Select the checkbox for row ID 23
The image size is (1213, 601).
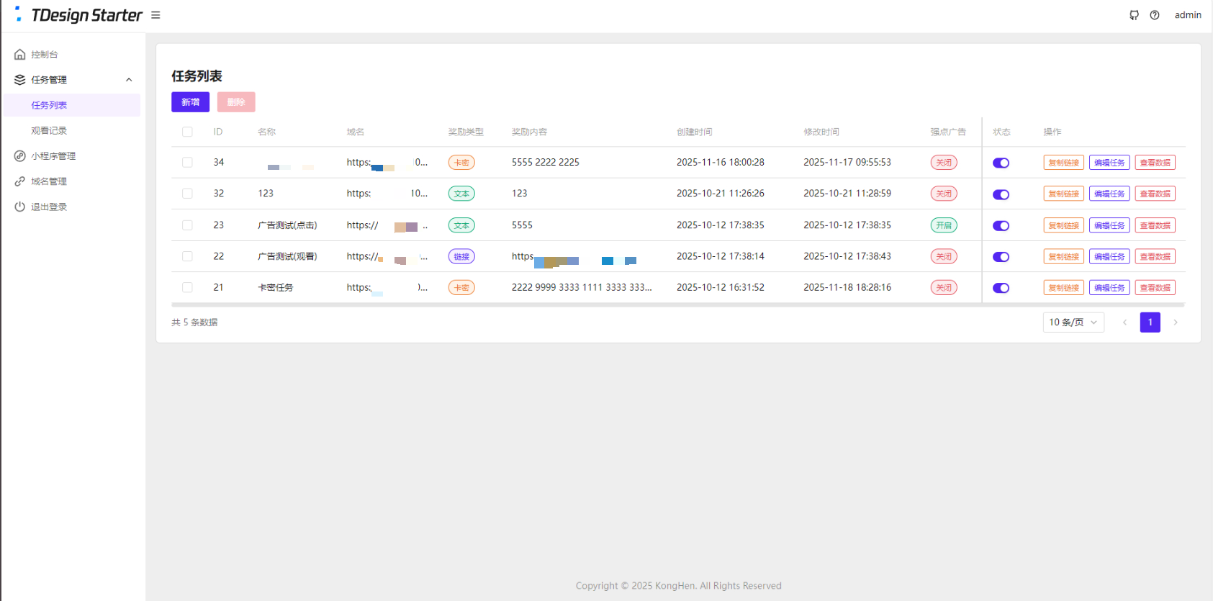point(187,225)
